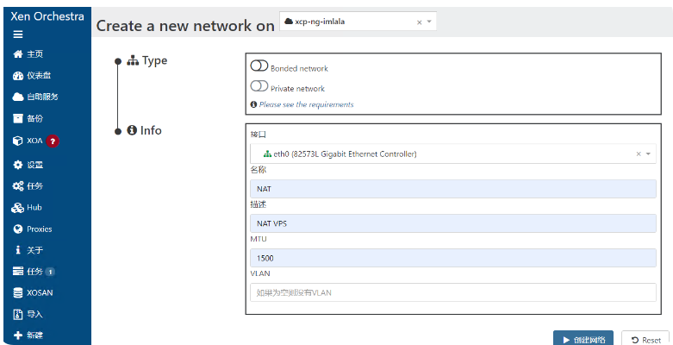
Task: Click the Type section heading
Action: pos(154,61)
